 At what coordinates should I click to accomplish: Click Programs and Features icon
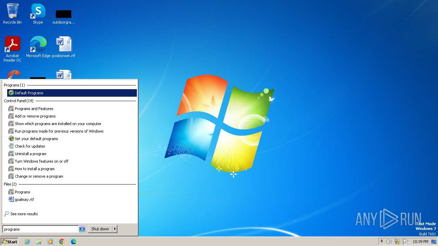(x=11, y=109)
